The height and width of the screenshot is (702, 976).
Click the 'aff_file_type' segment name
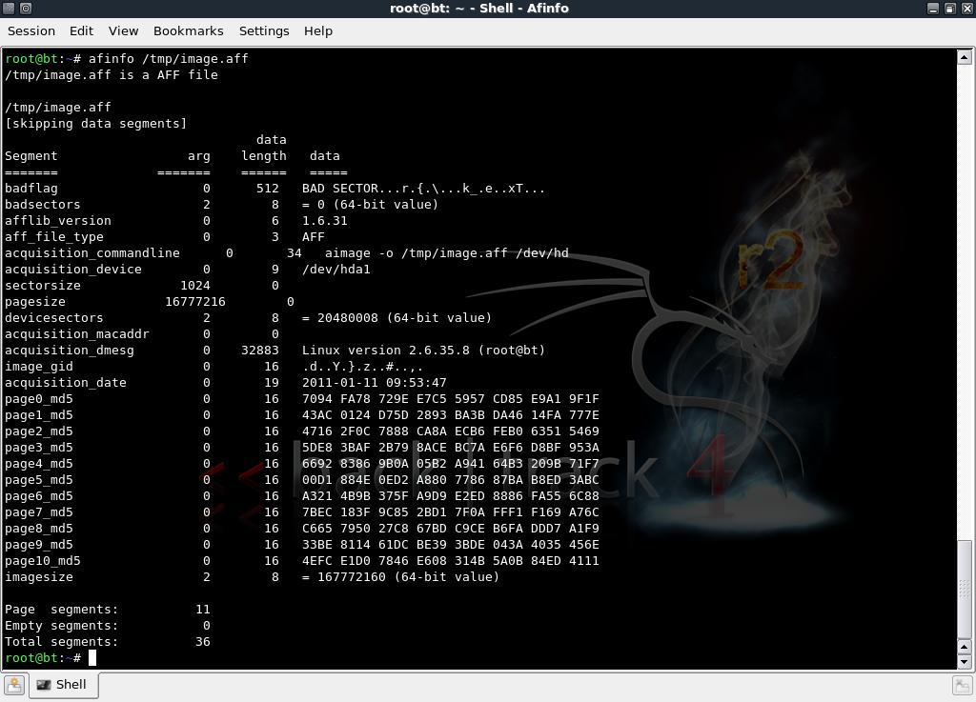tap(54, 237)
